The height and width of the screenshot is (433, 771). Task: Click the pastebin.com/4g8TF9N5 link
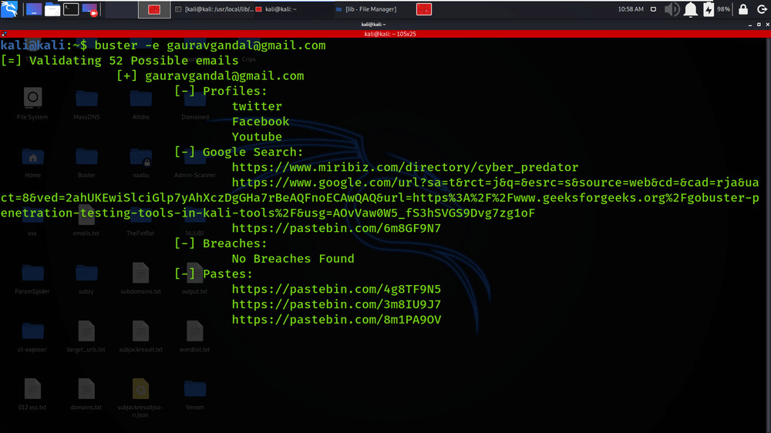pos(336,289)
